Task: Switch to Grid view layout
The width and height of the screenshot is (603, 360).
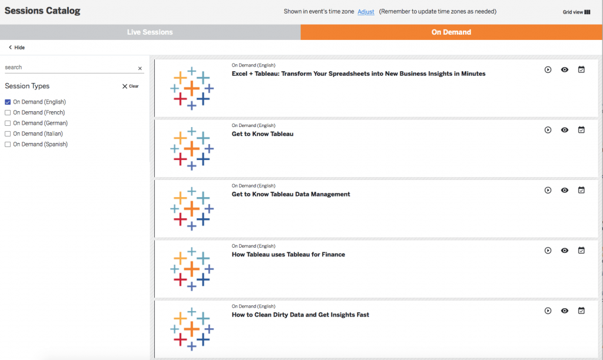Action: [576, 12]
